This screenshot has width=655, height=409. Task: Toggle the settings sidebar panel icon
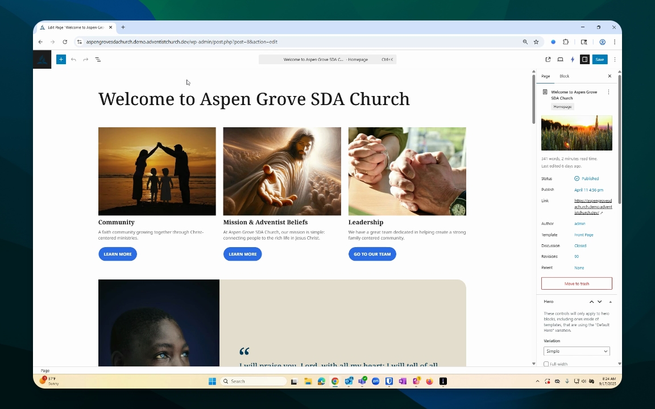[x=584, y=59]
